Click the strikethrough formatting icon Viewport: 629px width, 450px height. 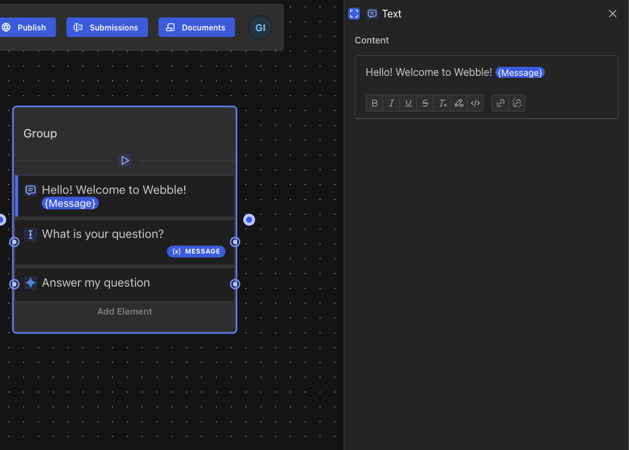[425, 103]
